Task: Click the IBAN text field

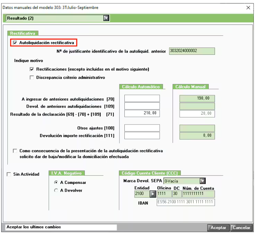Action: pyautogui.click(x=185, y=203)
